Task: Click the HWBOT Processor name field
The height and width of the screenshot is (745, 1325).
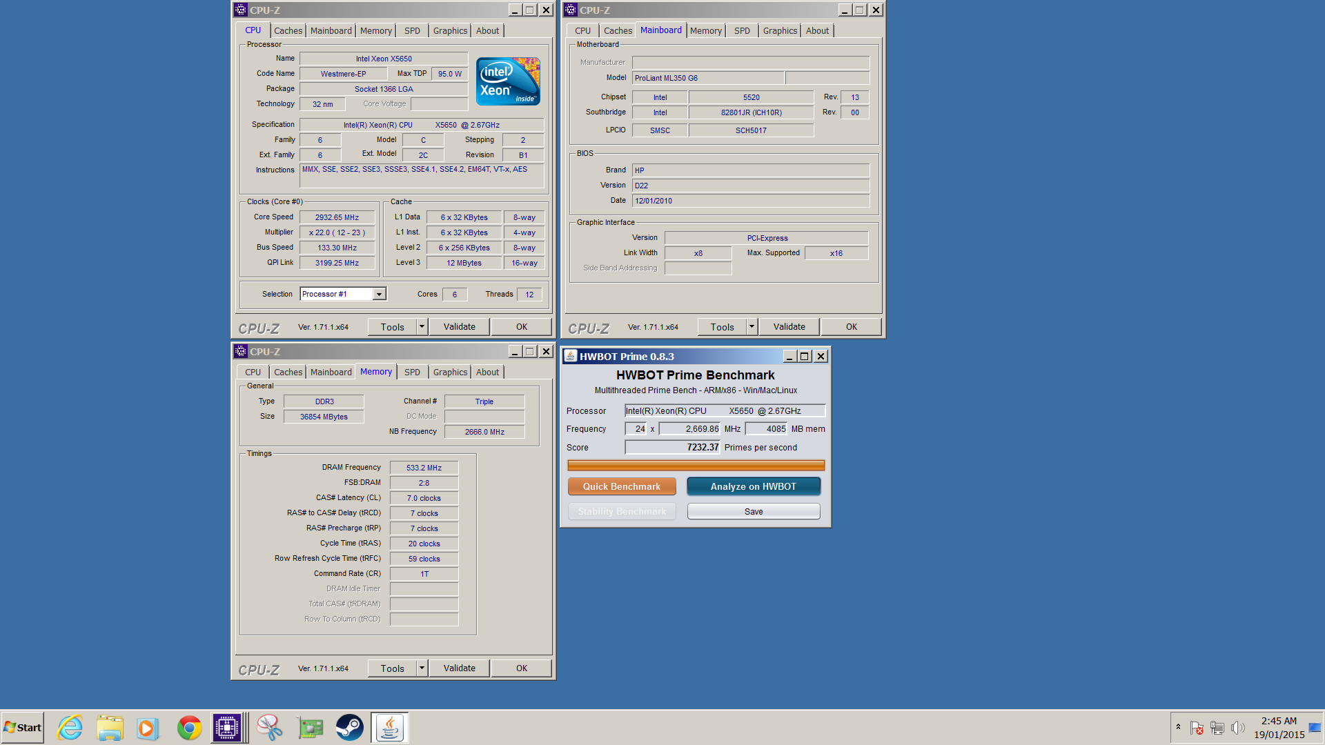Action: pyautogui.click(x=725, y=411)
